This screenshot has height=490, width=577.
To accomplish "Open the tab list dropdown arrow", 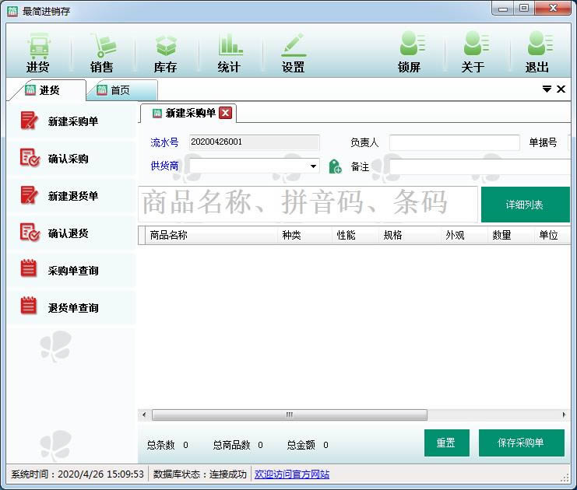I will pos(547,89).
